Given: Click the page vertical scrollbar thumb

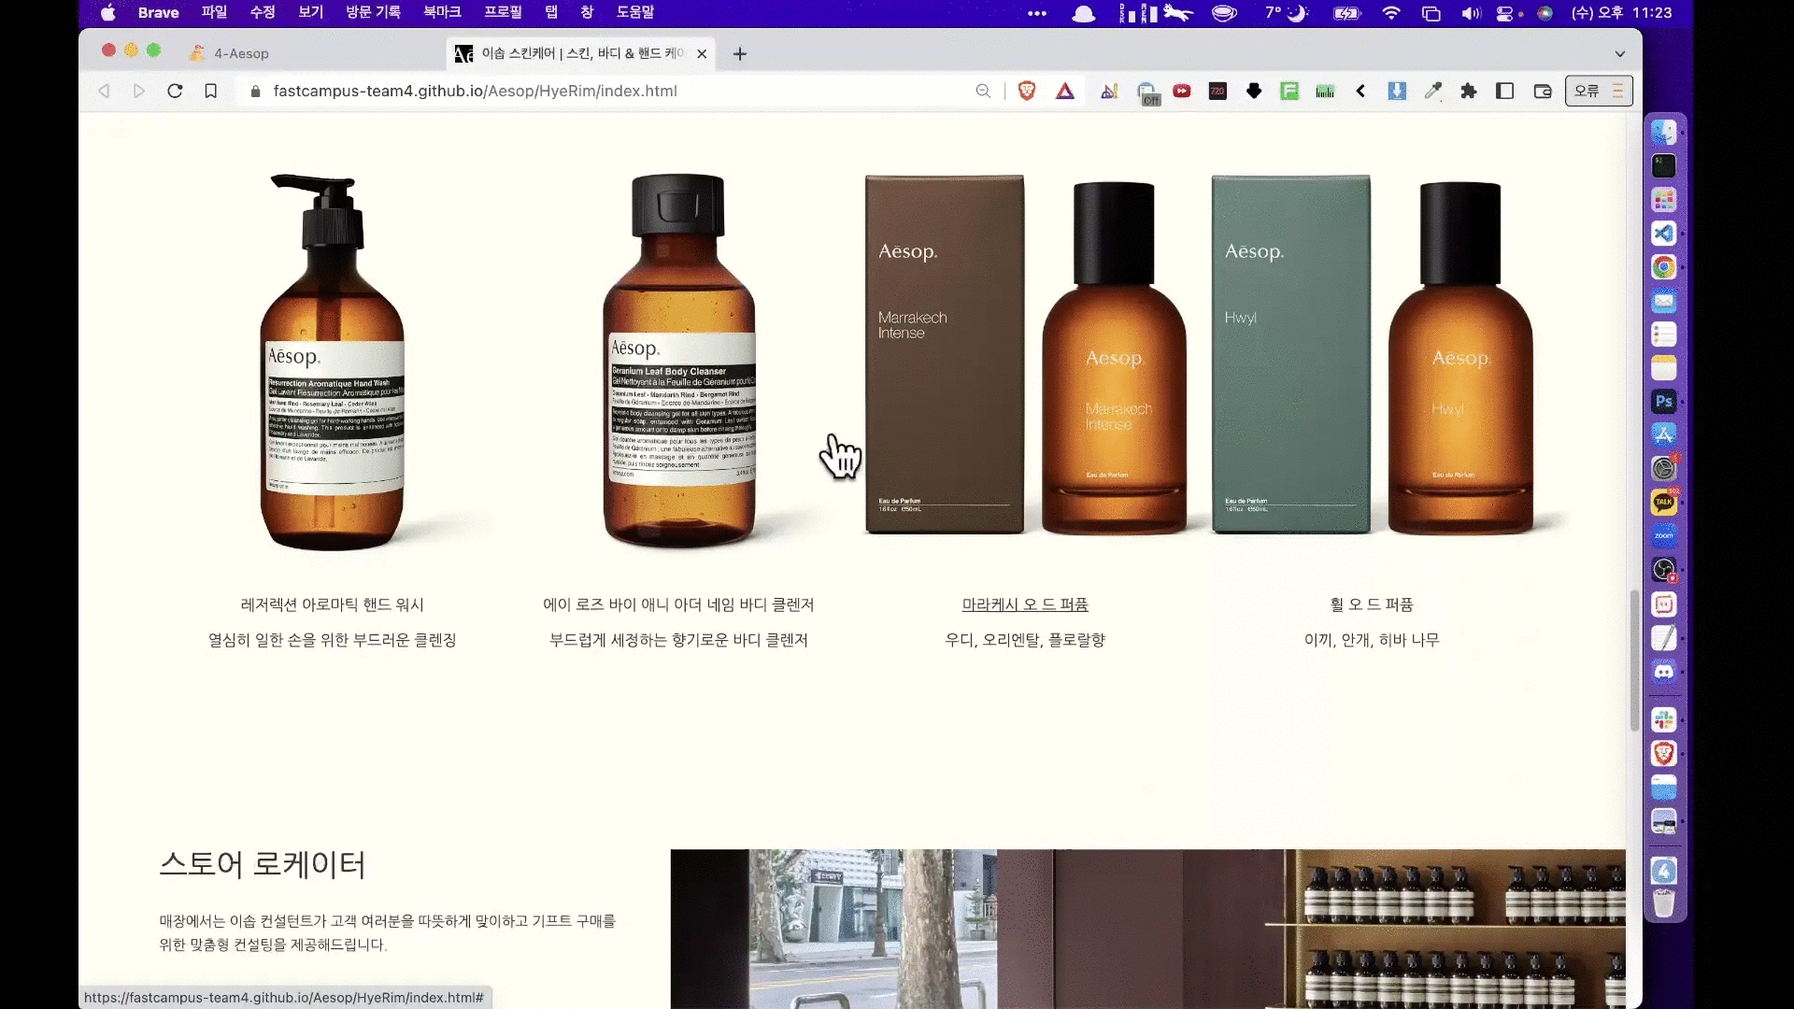Looking at the screenshot, I should (x=1634, y=660).
